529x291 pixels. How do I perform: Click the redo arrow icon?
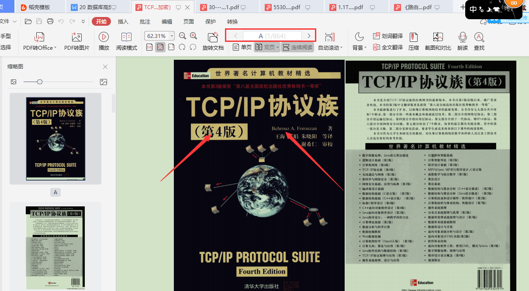click(71, 22)
